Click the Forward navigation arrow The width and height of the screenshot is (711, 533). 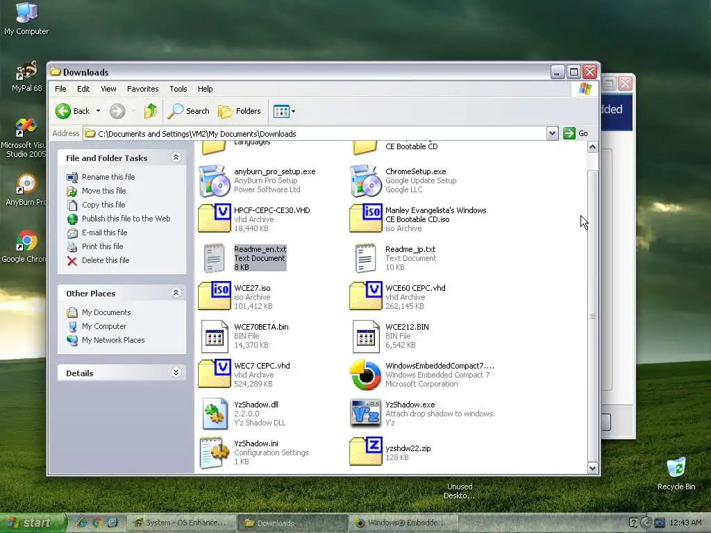(117, 111)
